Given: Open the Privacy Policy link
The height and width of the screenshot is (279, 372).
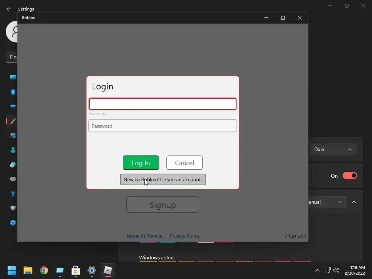Looking at the screenshot, I should 185,236.
